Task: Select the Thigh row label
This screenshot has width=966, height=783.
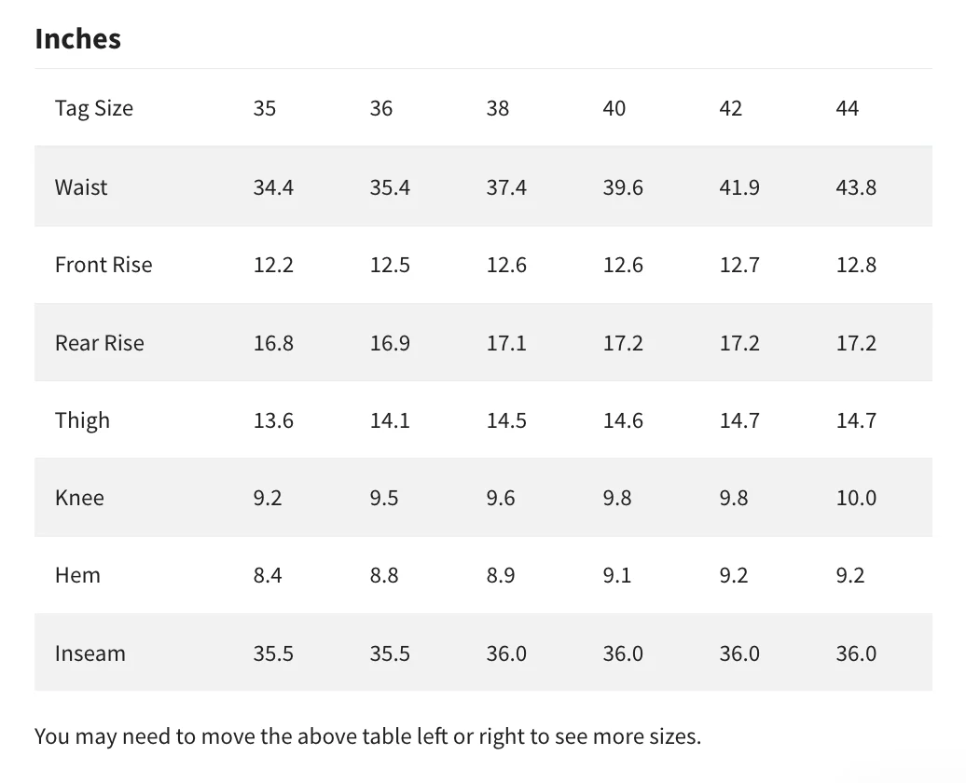Action: [82, 420]
